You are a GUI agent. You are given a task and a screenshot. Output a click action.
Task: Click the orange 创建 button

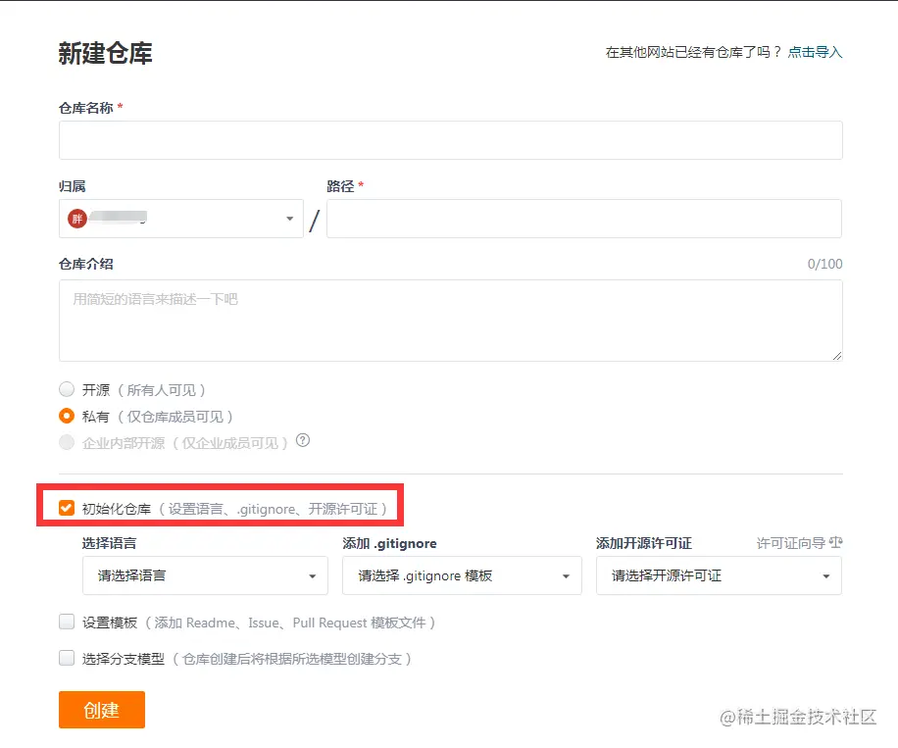click(x=102, y=710)
